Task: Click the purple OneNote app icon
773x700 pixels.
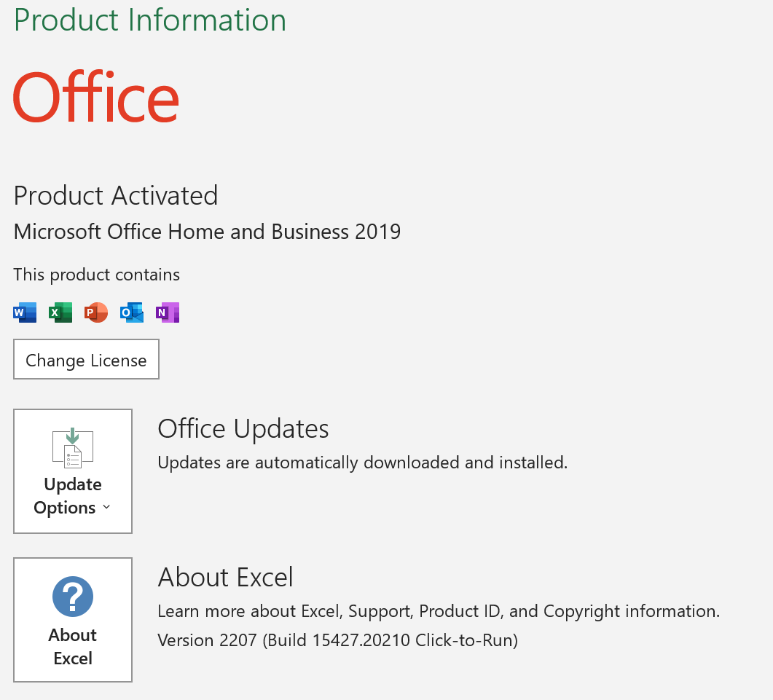Action: coord(168,312)
